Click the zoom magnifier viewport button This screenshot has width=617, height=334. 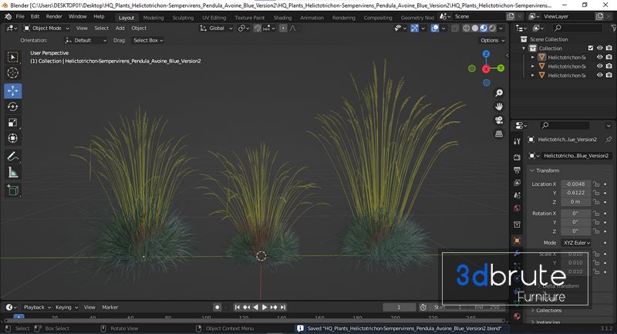(x=499, y=93)
